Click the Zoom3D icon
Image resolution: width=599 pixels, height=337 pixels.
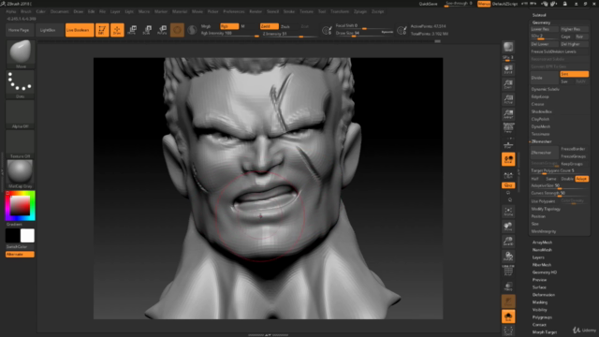[x=508, y=242]
